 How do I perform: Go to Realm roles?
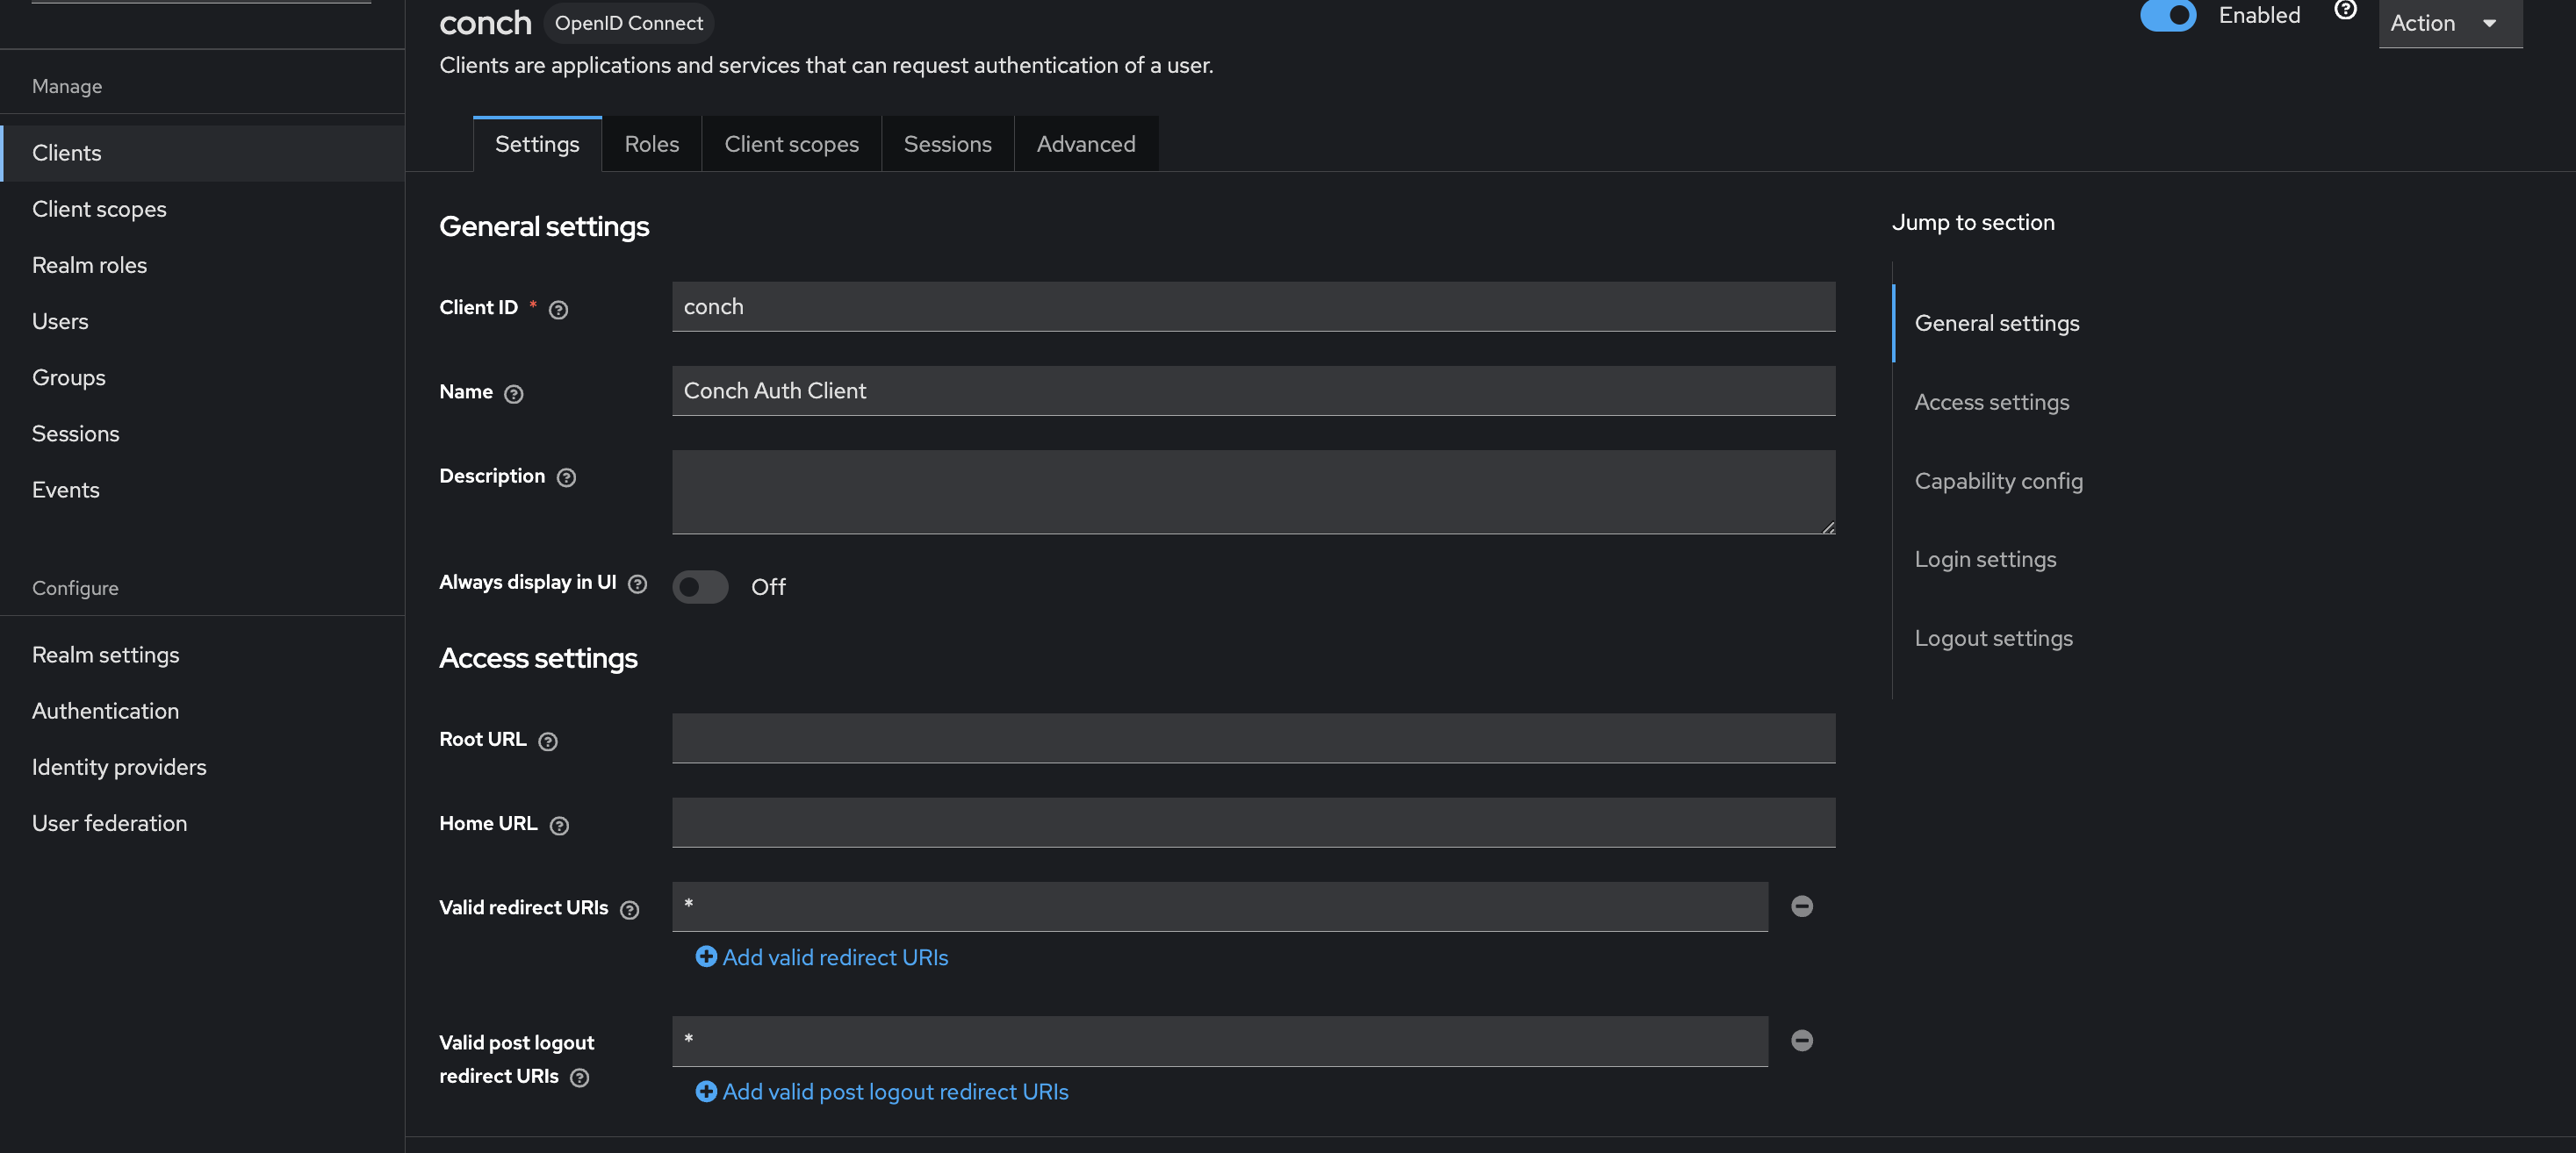202,265
